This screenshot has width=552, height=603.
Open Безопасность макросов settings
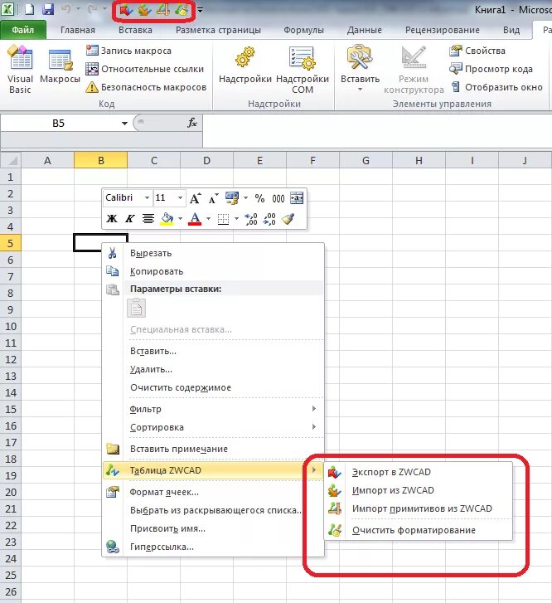click(x=146, y=87)
